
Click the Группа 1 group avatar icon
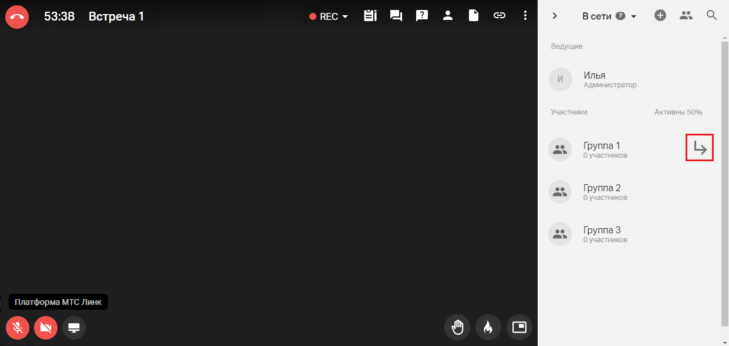point(560,150)
